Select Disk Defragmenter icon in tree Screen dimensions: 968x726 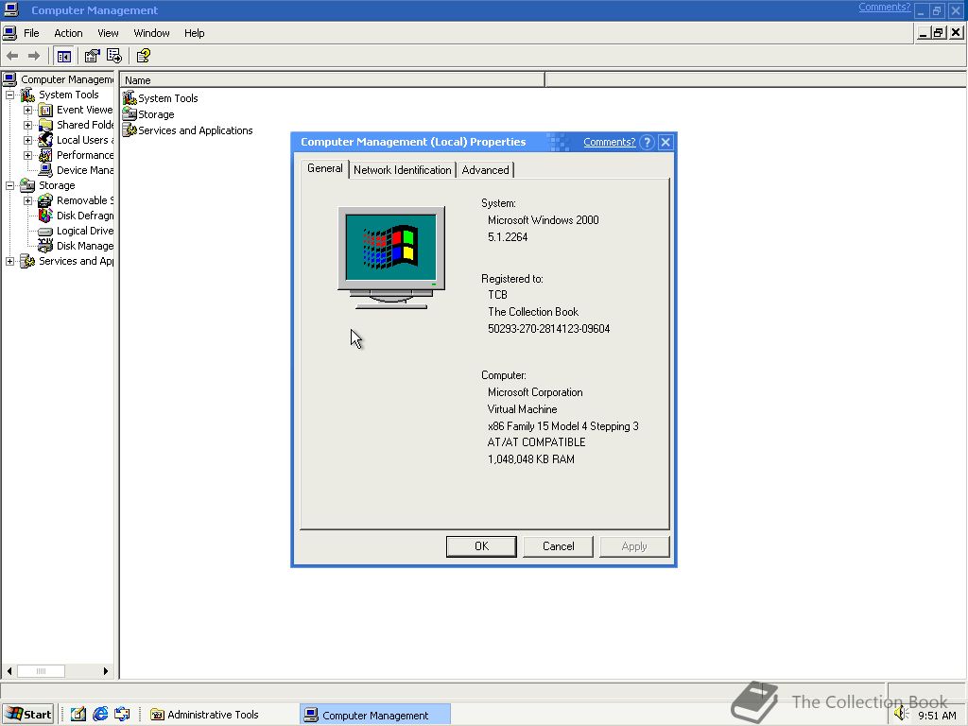click(45, 216)
